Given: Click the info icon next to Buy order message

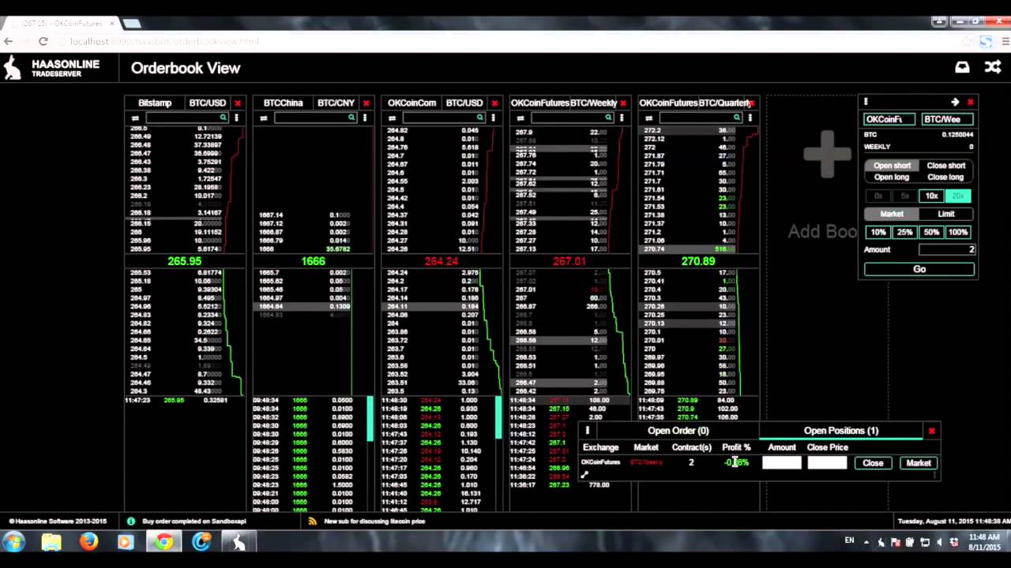Looking at the screenshot, I should [x=130, y=521].
